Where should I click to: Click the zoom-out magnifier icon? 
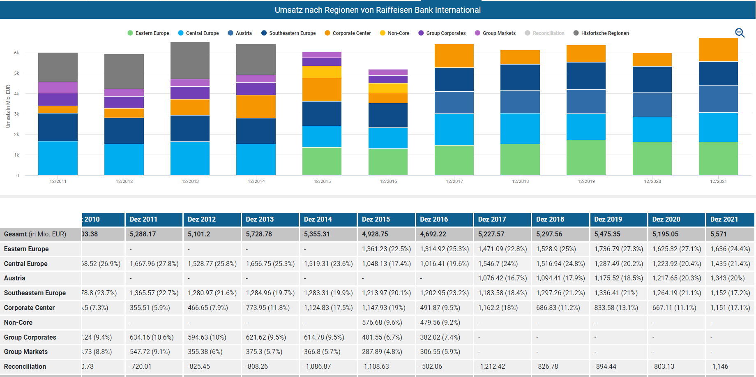pos(740,33)
